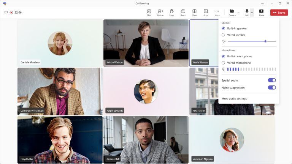This screenshot has height=164, width=292.
Task: Turn on the Camera
Action: [x=232, y=13]
